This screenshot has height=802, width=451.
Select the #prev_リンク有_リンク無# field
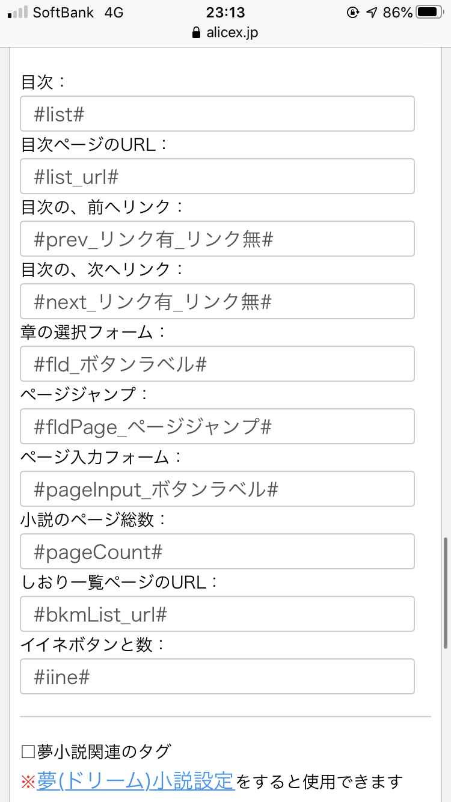217,239
